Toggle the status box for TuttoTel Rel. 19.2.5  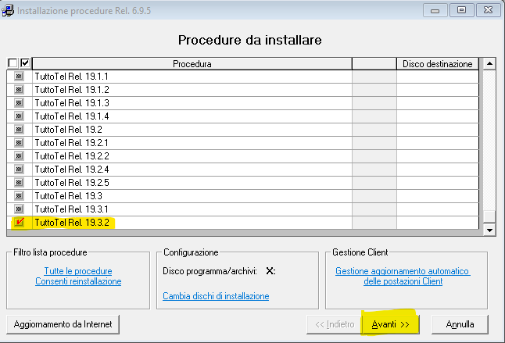19,183
